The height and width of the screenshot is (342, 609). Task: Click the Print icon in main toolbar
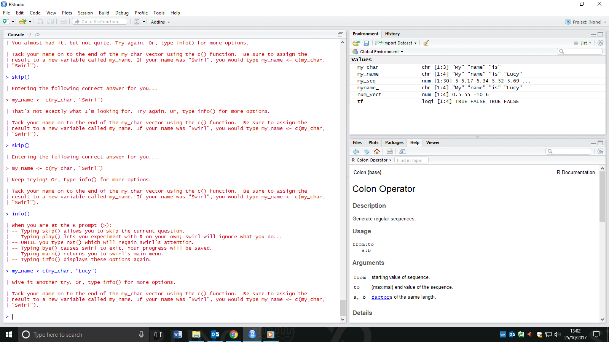[64, 22]
